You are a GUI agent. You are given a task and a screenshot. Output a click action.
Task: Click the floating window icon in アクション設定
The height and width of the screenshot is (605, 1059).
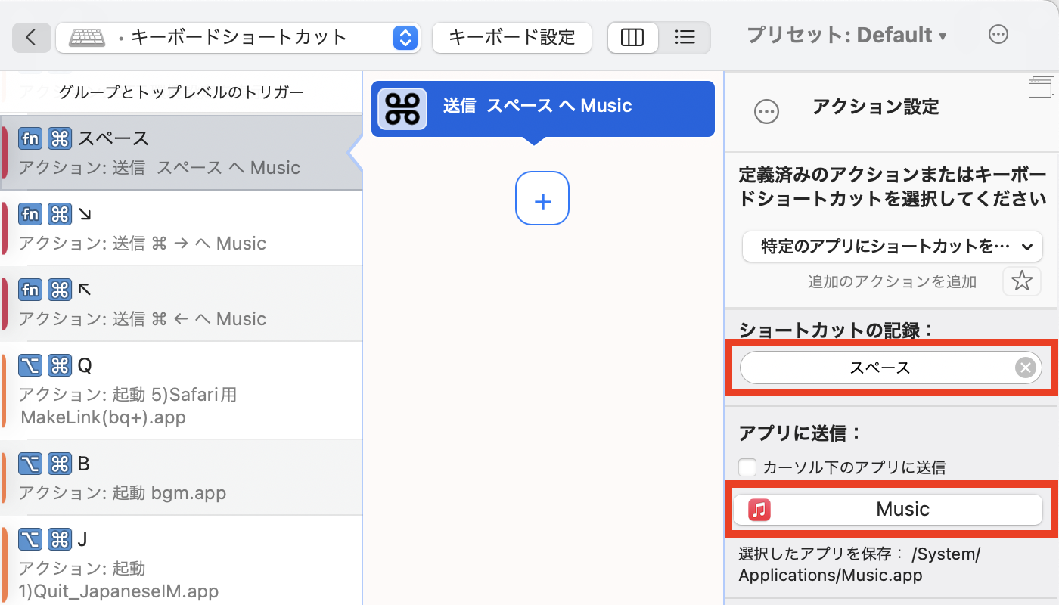[1041, 87]
